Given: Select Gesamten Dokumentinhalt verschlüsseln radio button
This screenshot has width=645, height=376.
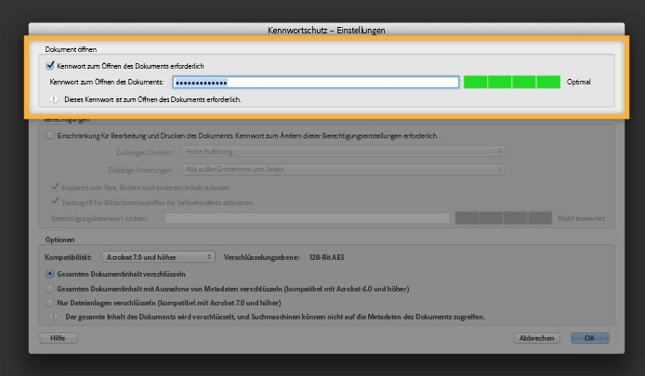Looking at the screenshot, I should [x=50, y=274].
